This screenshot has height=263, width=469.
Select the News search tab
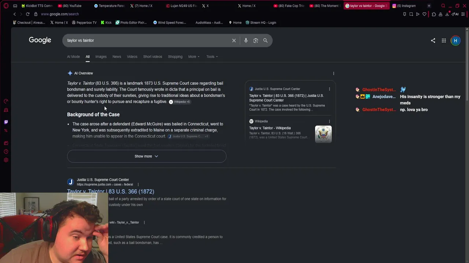pos(117,57)
